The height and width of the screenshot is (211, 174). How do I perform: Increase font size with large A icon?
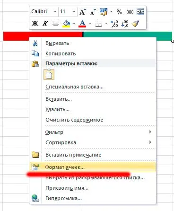pos(83,12)
